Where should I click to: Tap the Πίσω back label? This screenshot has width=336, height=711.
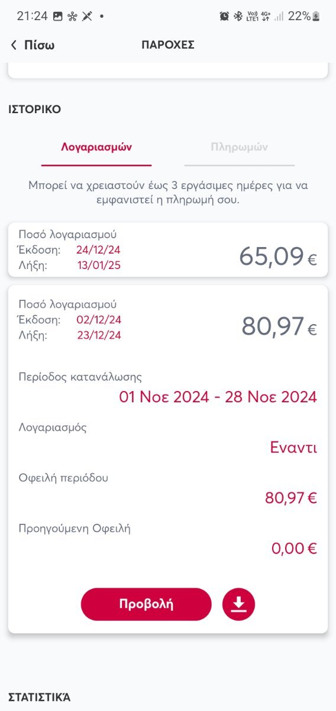[x=39, y=45]
